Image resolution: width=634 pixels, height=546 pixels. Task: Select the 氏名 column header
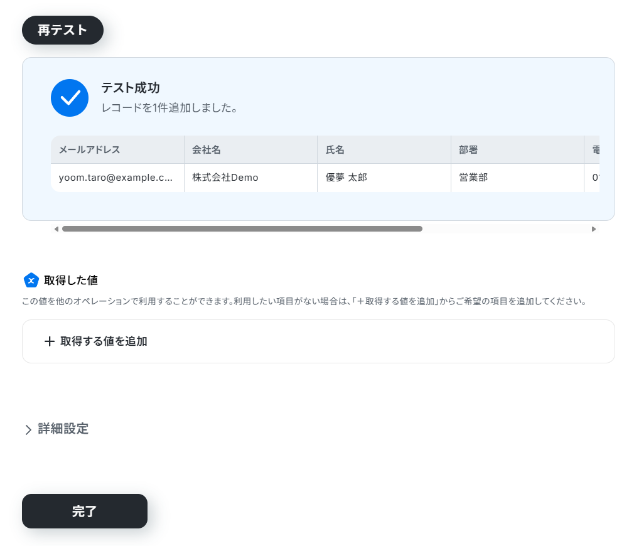[384, 150]
